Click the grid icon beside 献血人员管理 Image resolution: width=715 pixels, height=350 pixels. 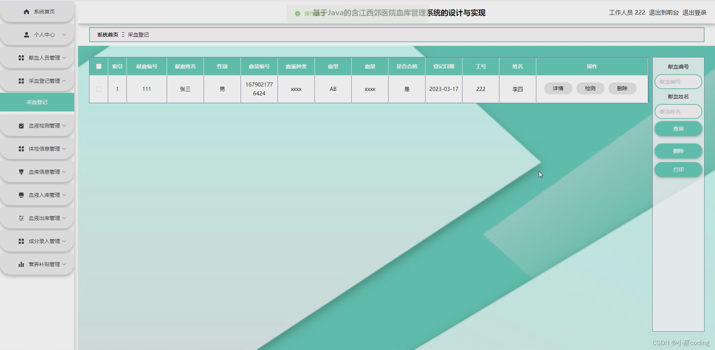[x=21, y=58]
